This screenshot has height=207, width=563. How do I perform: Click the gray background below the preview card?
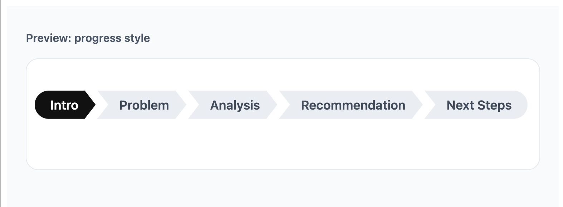(283, 188)
